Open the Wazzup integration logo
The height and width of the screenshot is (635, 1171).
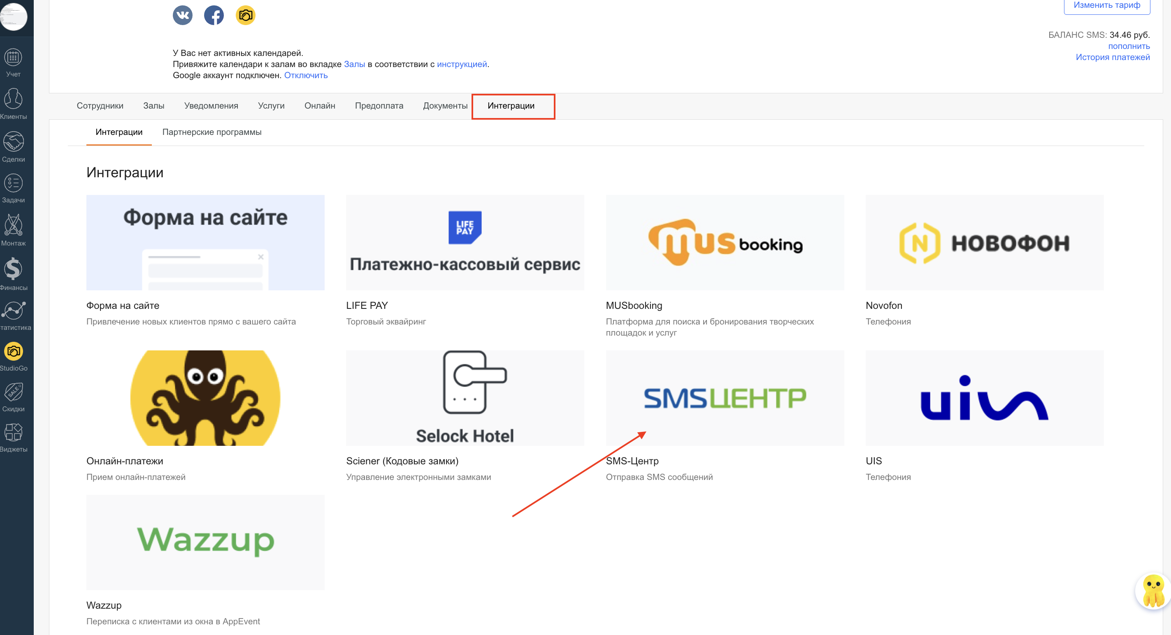205,542
